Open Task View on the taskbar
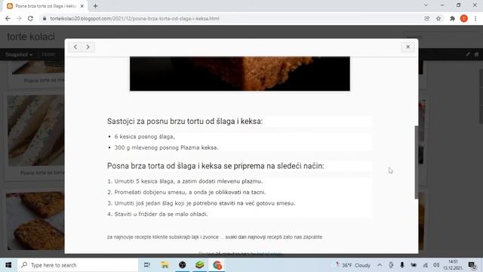This screenshot has height=272, width=483. coord(147,265)
